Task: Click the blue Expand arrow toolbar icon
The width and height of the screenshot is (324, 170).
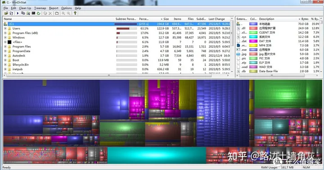Action: click(x=18, y=13)
